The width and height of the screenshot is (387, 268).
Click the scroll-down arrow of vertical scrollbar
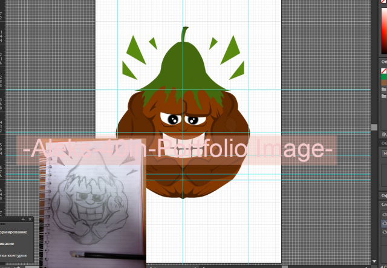374,261
